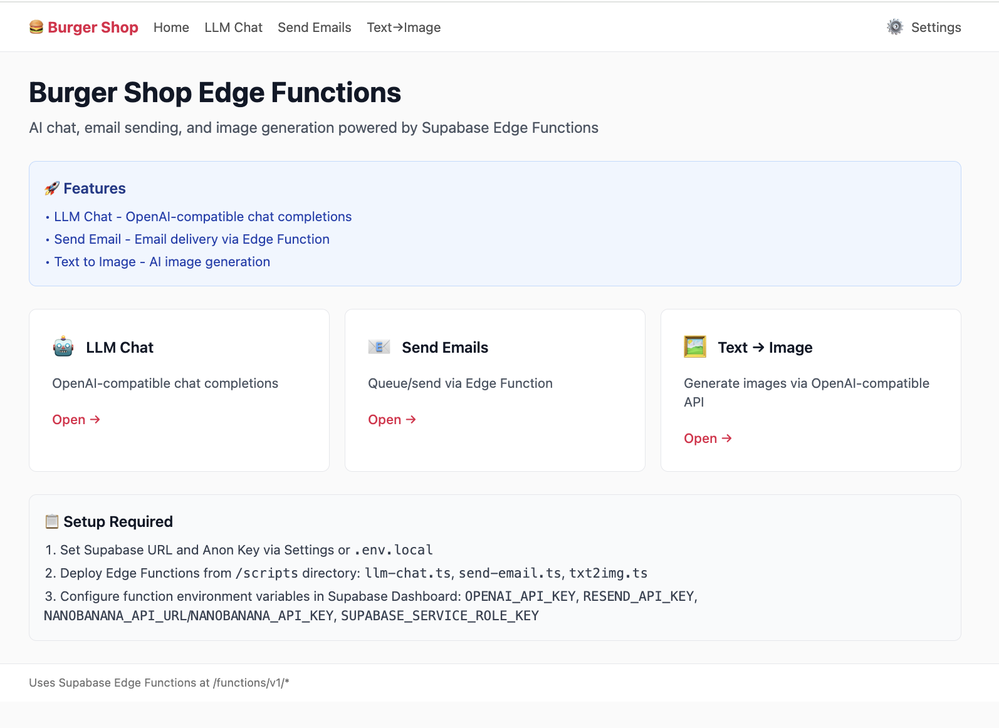Click the Settings gear icon
Image resolution: width=999 pixels, height=728 pixels.
point(895,27)
